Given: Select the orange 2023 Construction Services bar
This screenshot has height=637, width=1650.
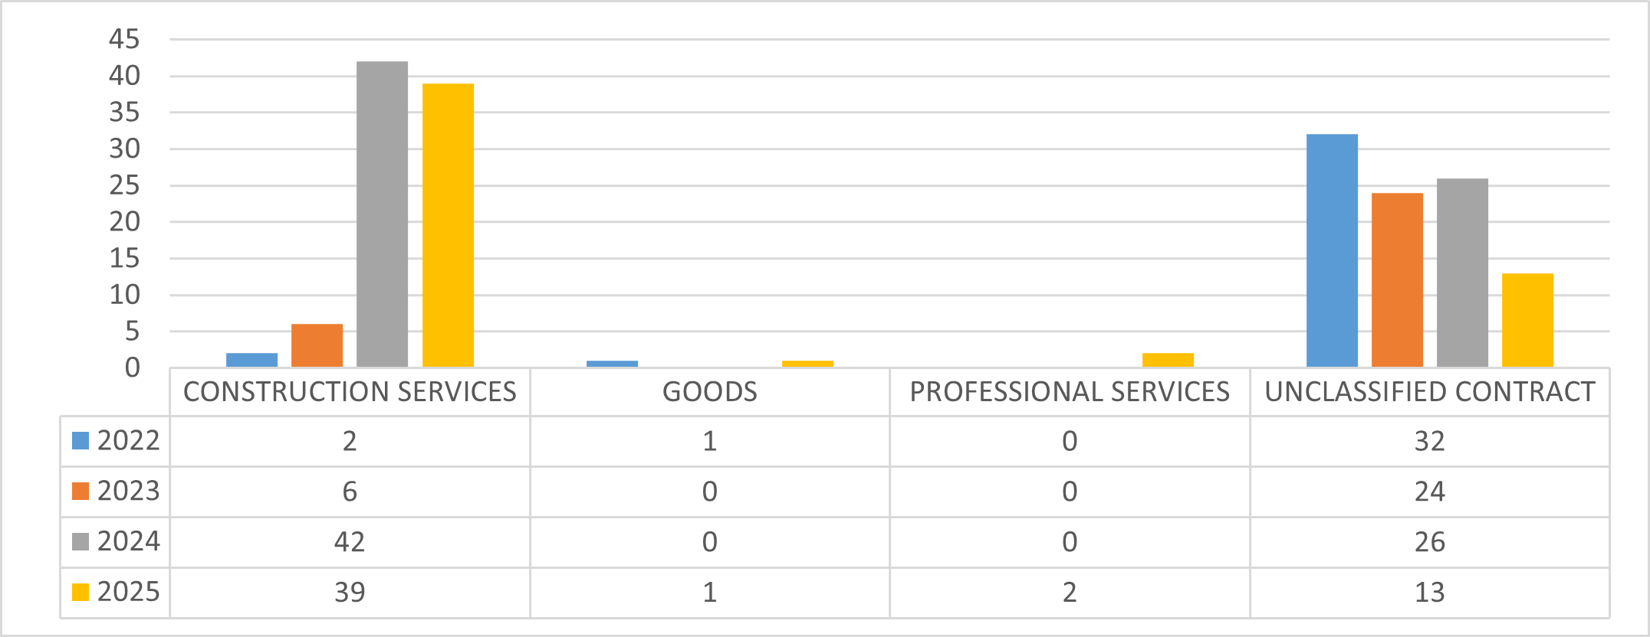Looking at the screenshot, I should click(x=317, y=345).
